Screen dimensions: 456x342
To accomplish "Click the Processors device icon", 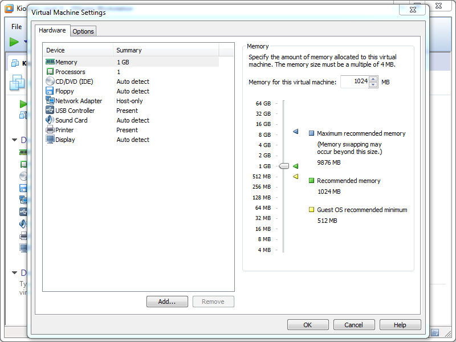I will (x=50, y=72).
